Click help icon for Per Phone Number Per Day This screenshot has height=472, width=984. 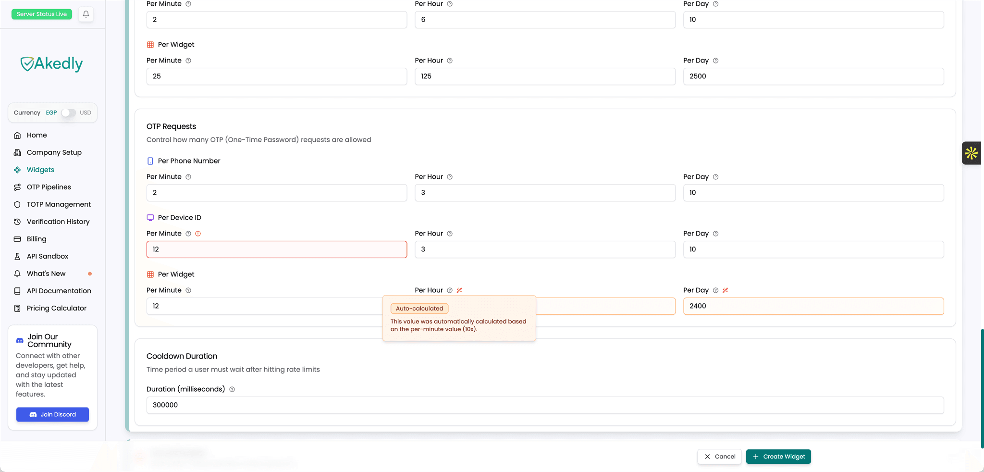point(715,177)
